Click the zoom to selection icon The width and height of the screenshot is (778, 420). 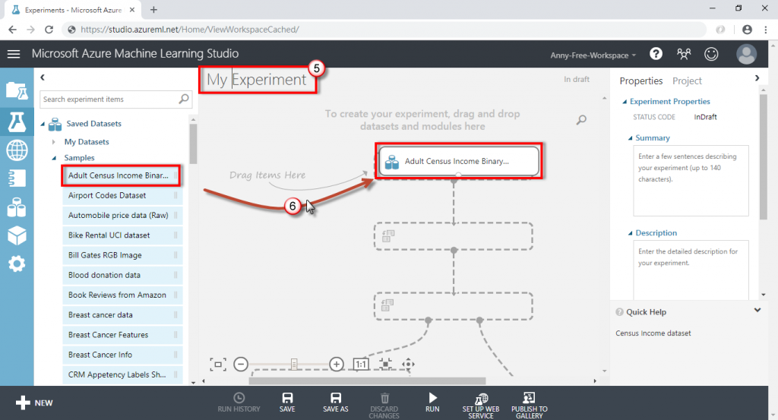click(x=385, y=365)
